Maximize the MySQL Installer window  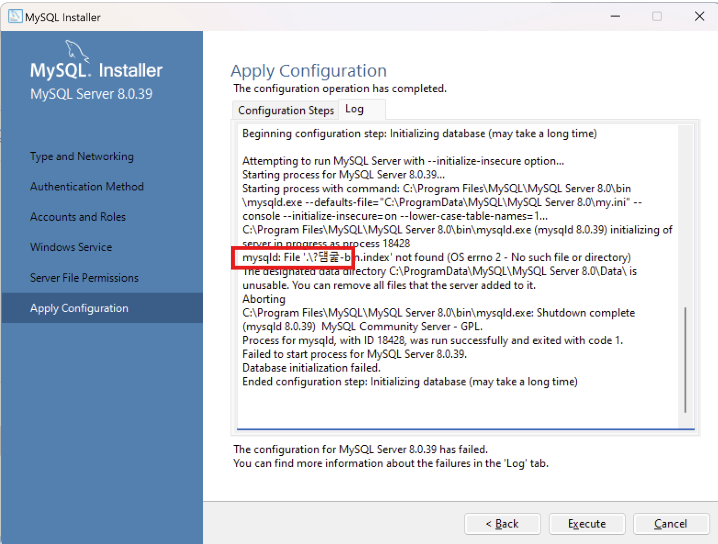tap(657, 16)
